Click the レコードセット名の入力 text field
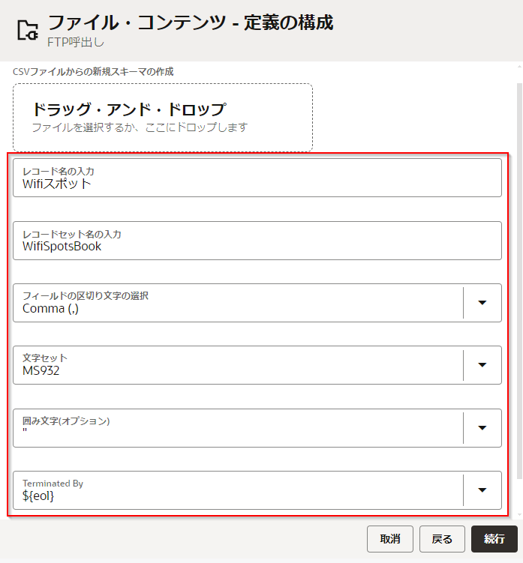Image resolution: width=523 pixels, height=563 pixels. (257, 241)
